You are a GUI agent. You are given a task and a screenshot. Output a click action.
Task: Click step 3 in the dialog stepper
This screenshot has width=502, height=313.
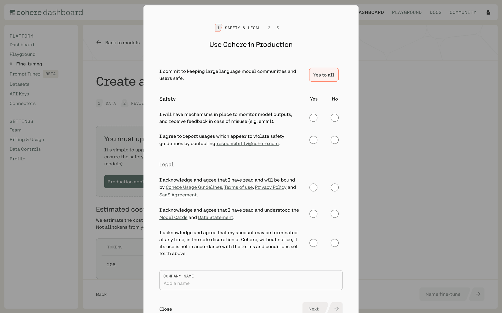278,28
